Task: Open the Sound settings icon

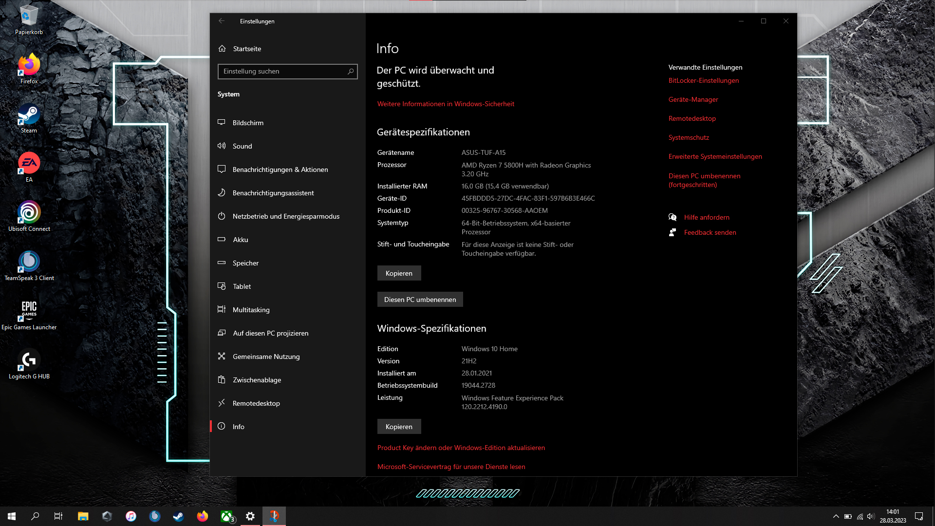Action: (222, 146)
